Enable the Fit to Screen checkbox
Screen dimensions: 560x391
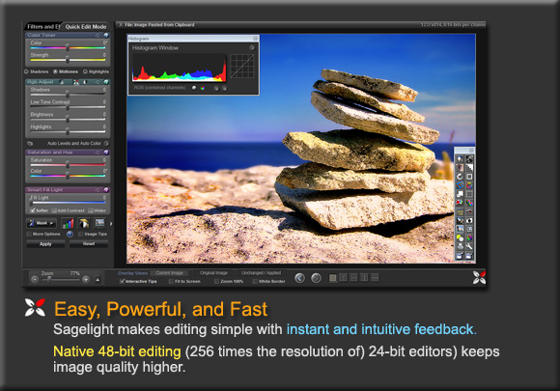pos(171,281)
